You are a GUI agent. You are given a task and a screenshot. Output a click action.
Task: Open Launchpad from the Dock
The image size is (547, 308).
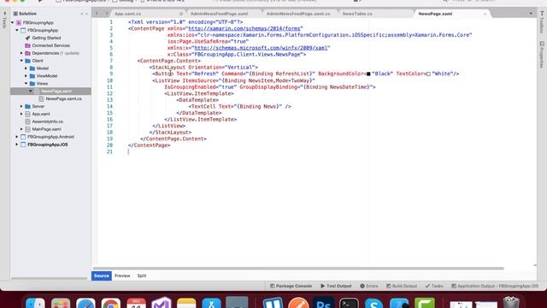tap(61, 303)
